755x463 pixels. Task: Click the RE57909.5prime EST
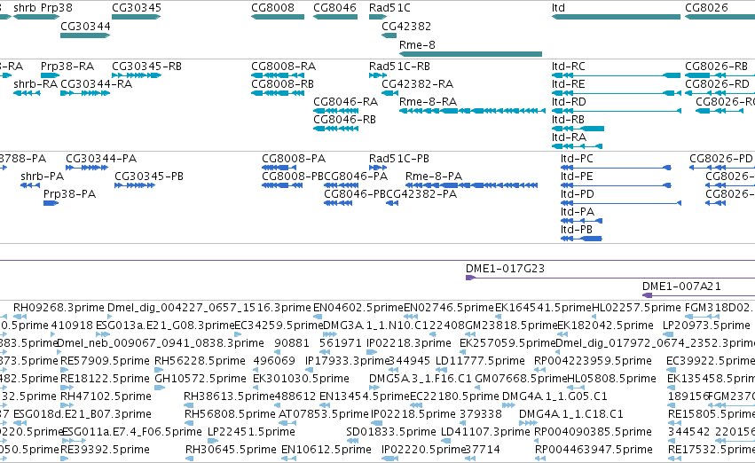coord(65,370)
